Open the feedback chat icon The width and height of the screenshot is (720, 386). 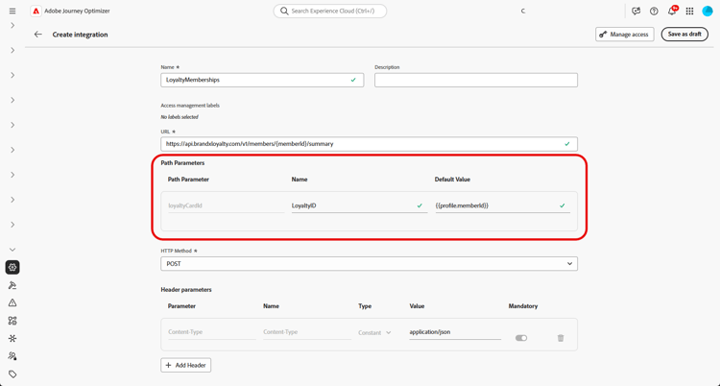(636, 12)
